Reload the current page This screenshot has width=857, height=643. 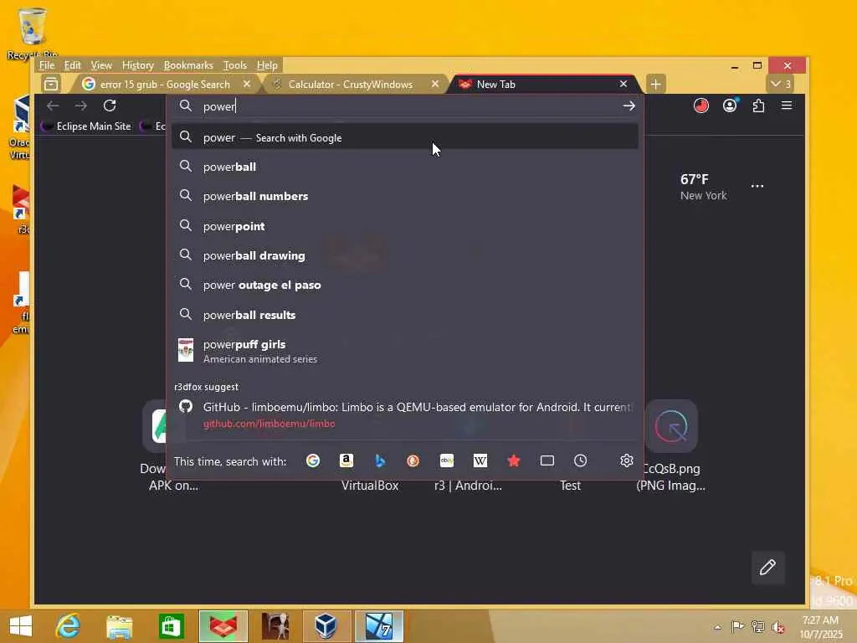(x=110, y=105)
